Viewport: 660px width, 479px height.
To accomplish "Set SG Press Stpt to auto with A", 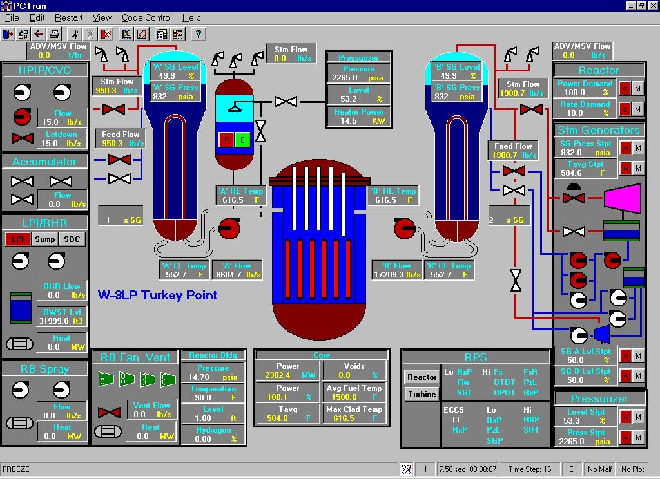I will point(625,147).
